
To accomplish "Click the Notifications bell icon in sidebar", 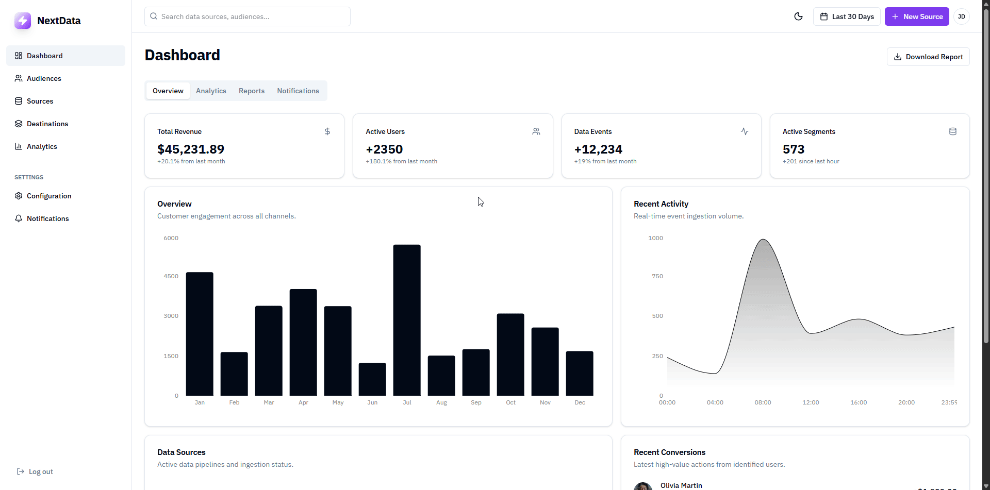I will coord(19,218).
